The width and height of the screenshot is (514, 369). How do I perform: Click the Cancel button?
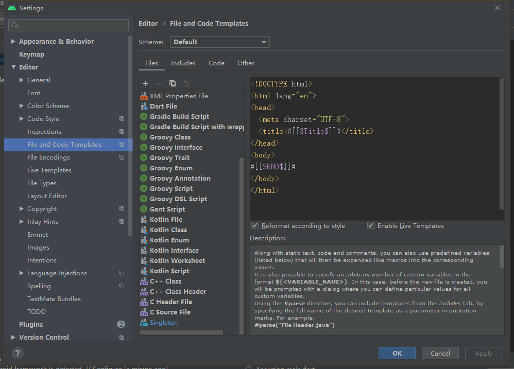coord(440,353)
